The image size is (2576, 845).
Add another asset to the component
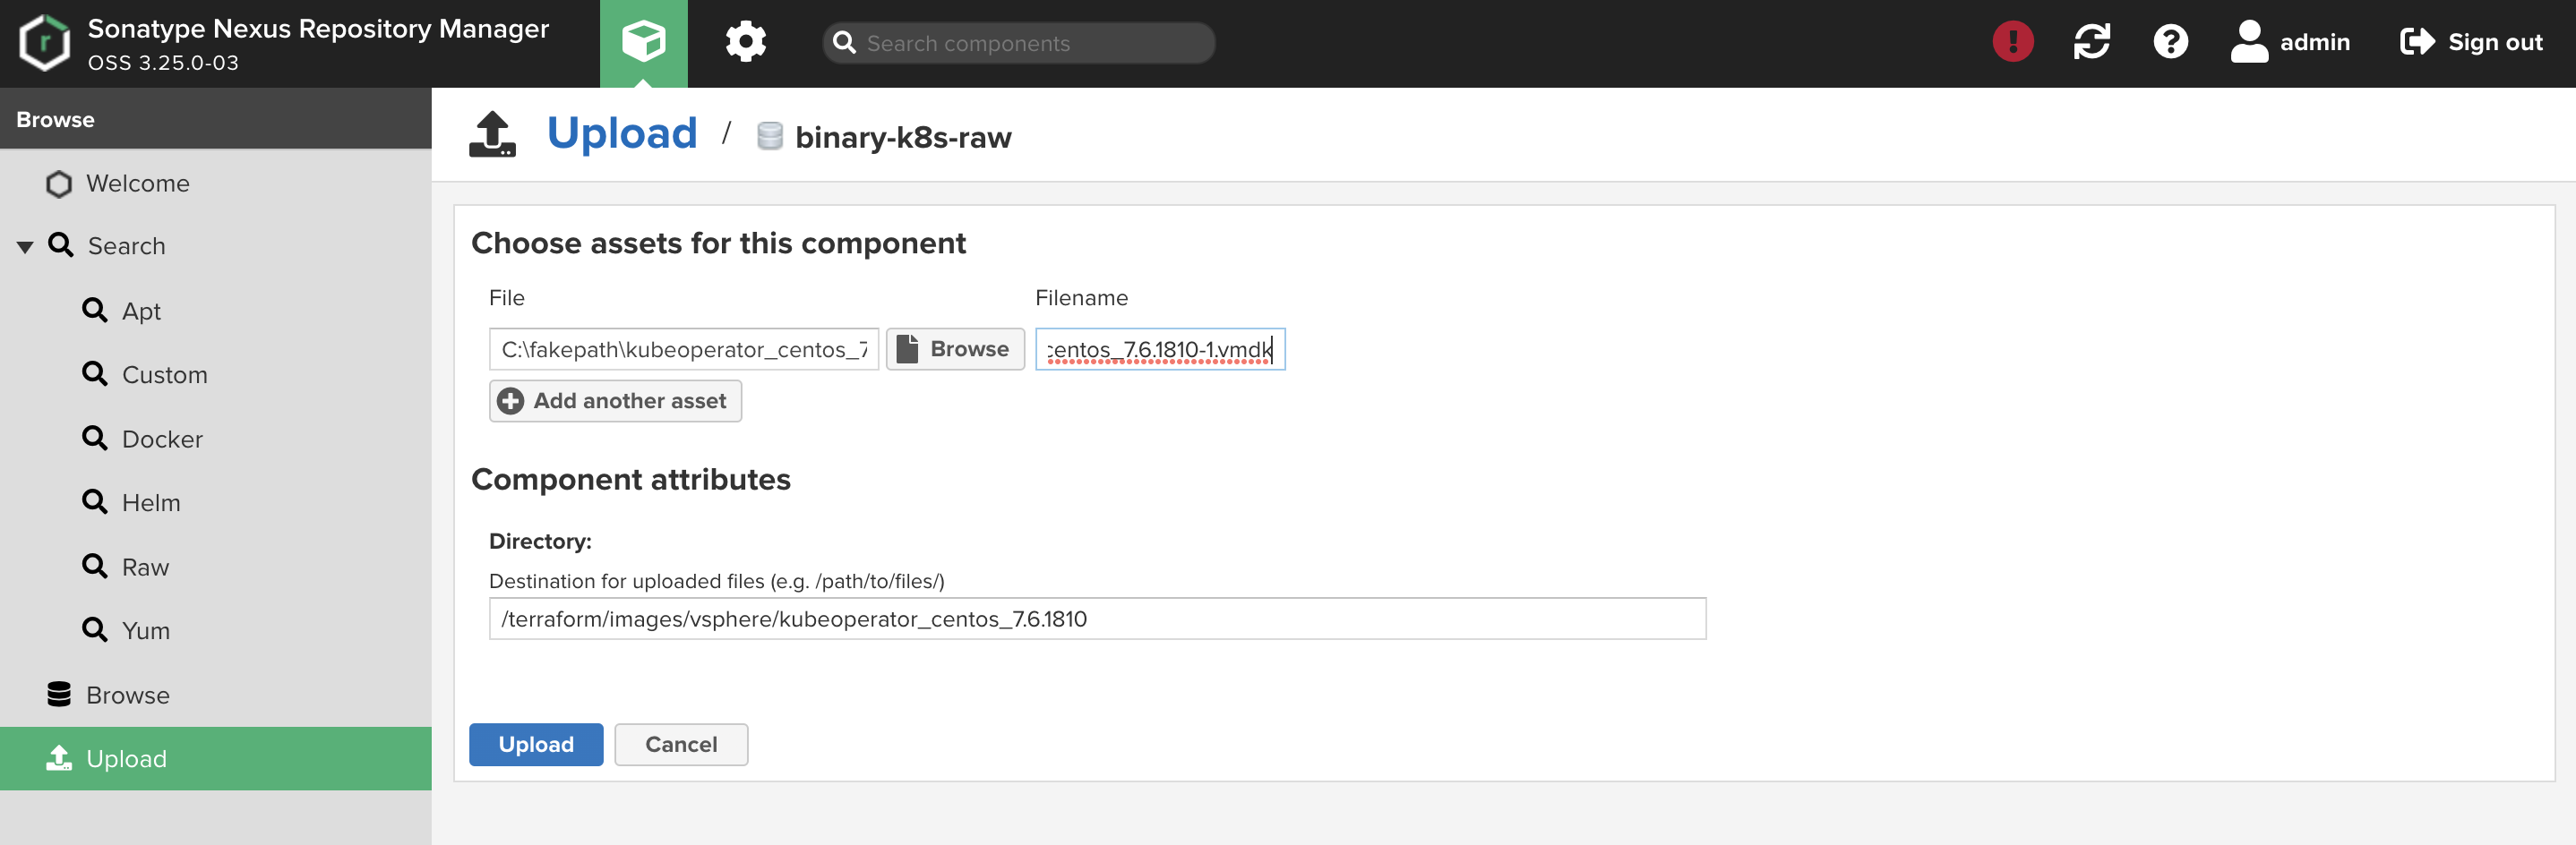coord(615,402)
